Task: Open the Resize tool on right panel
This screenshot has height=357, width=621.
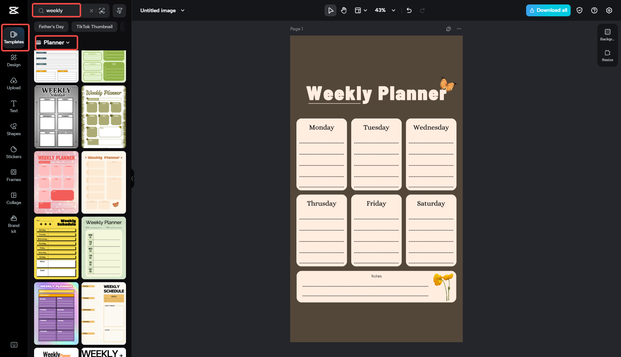Action: 607,56
